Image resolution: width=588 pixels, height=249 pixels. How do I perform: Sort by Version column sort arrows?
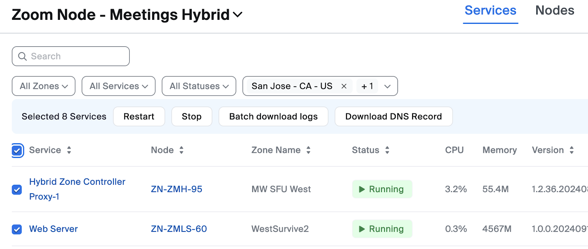point(571,150)
